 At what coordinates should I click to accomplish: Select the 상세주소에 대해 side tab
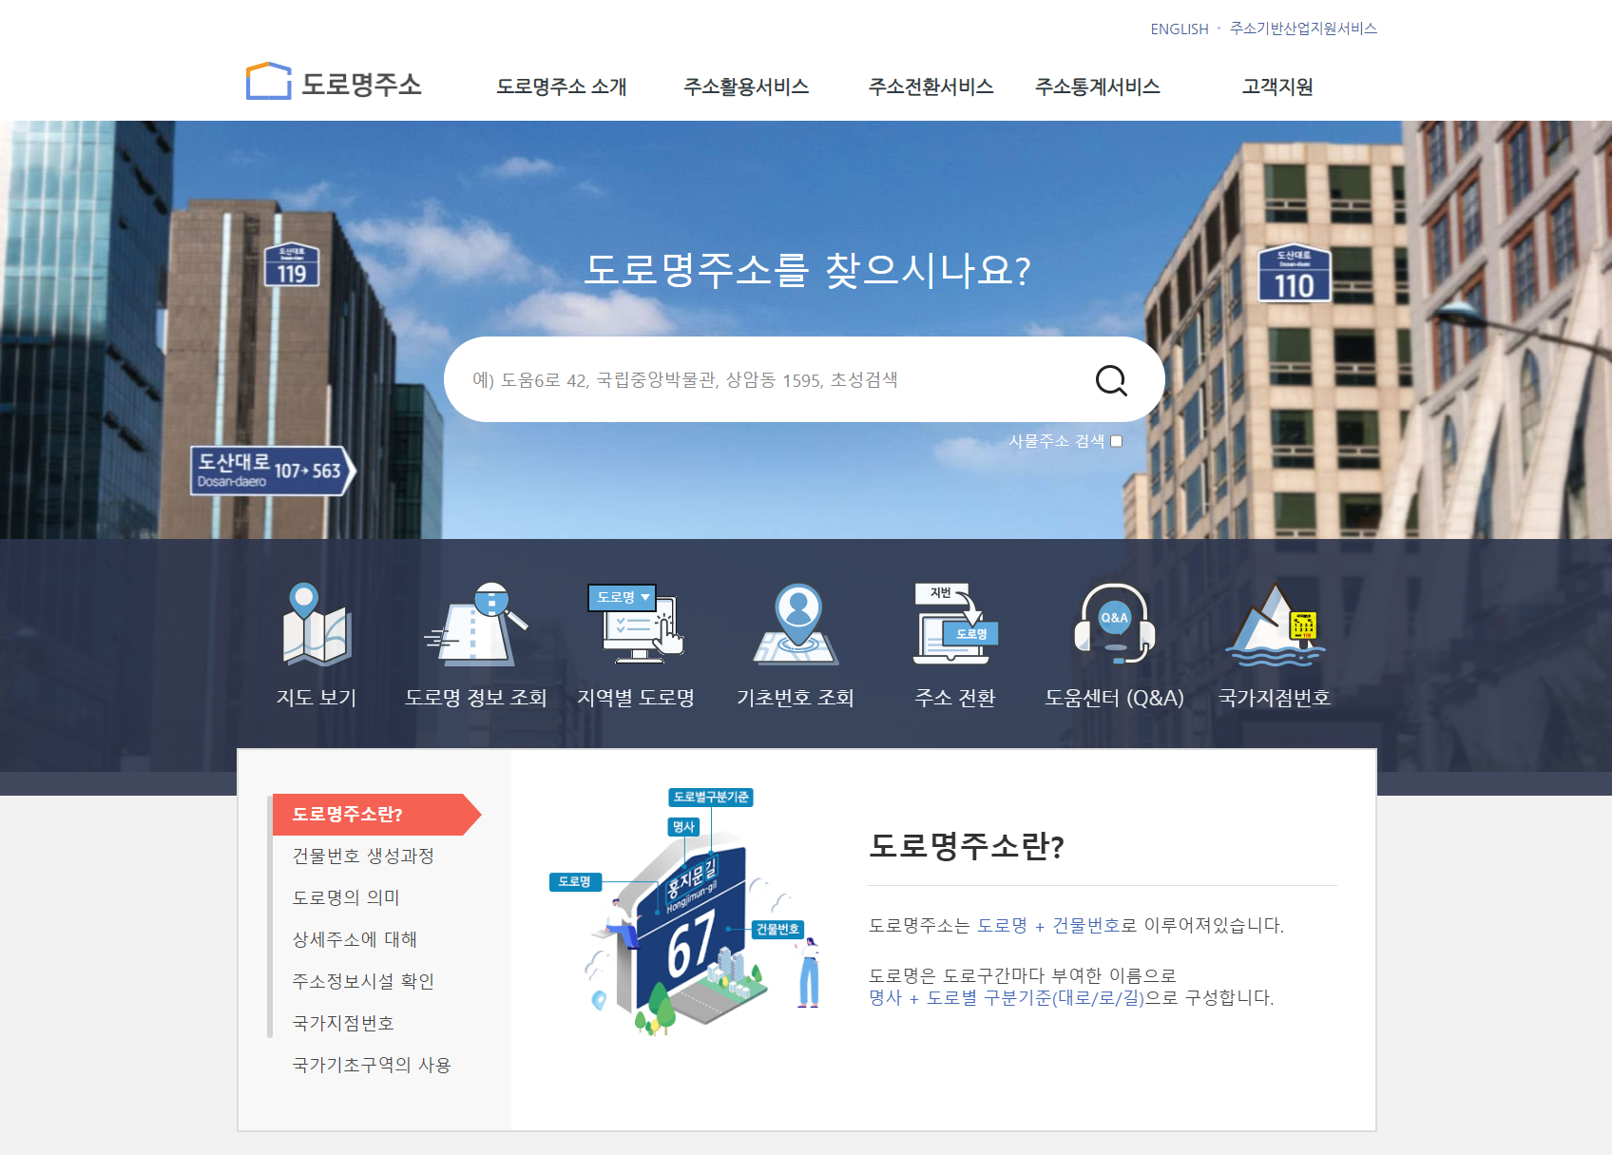point(355,939)
